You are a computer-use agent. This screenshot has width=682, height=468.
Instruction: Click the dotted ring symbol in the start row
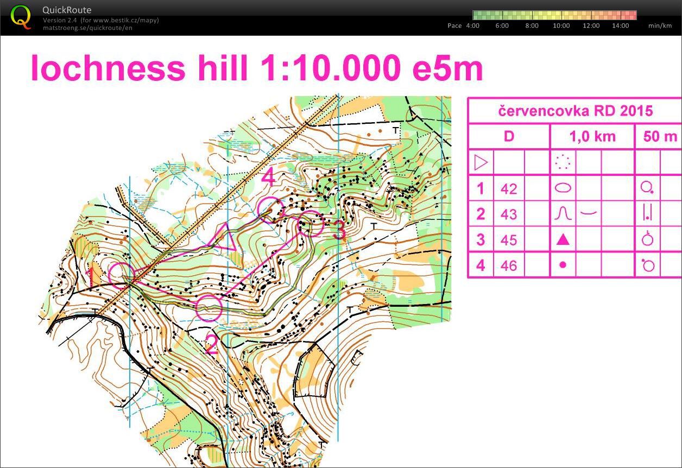[x=563, y=162]
